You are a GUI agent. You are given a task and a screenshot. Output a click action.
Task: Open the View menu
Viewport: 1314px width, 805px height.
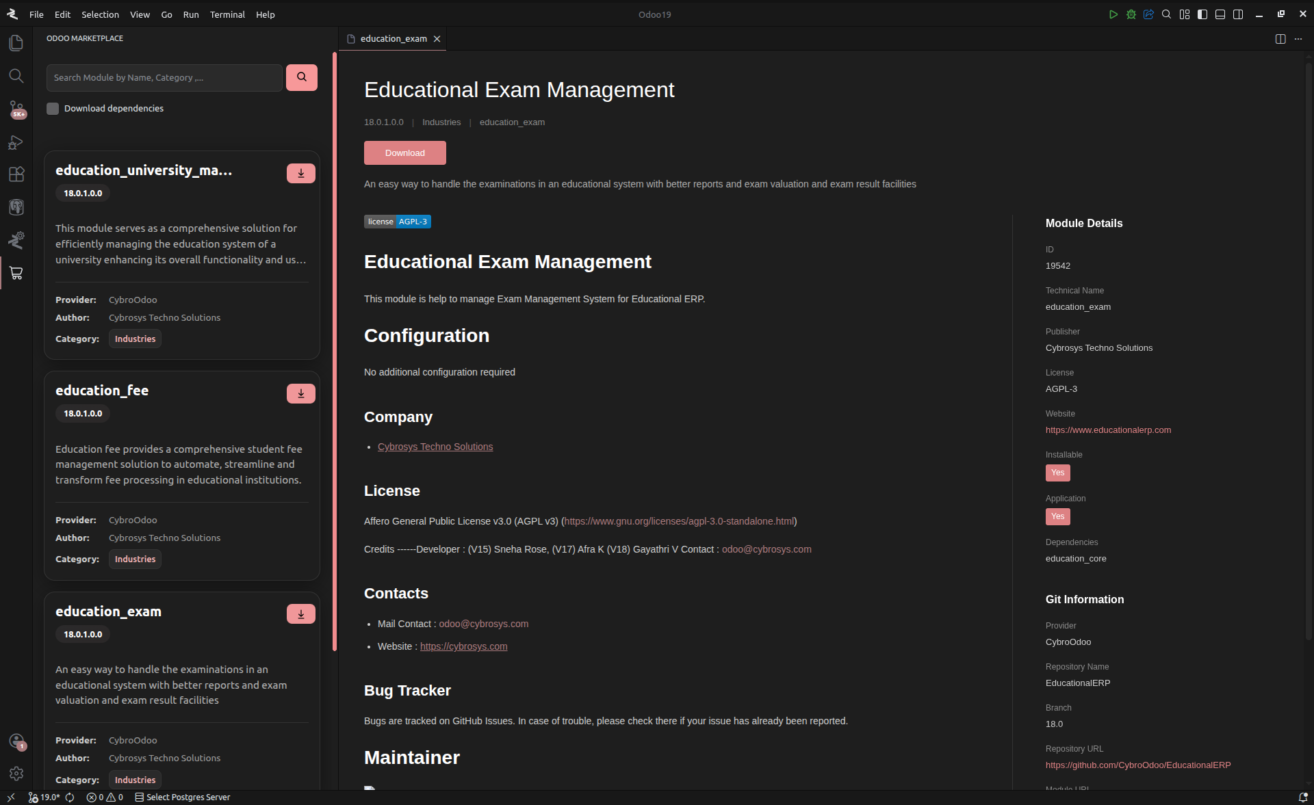[x=140, y=14]
